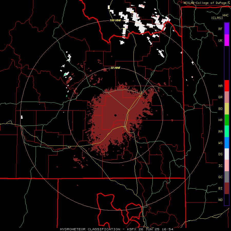Click the GC legend label

[220, 177]
